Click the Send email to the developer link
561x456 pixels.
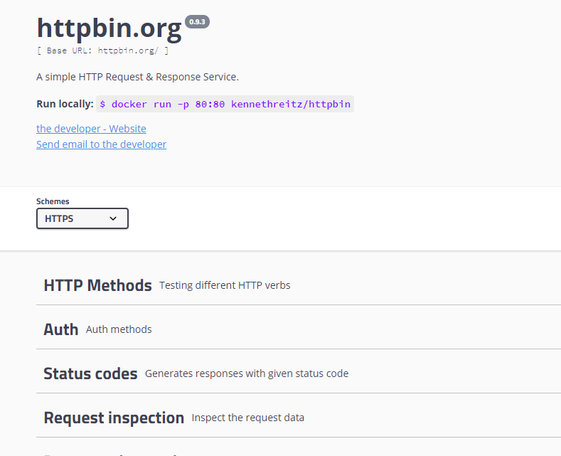[101, 144]
